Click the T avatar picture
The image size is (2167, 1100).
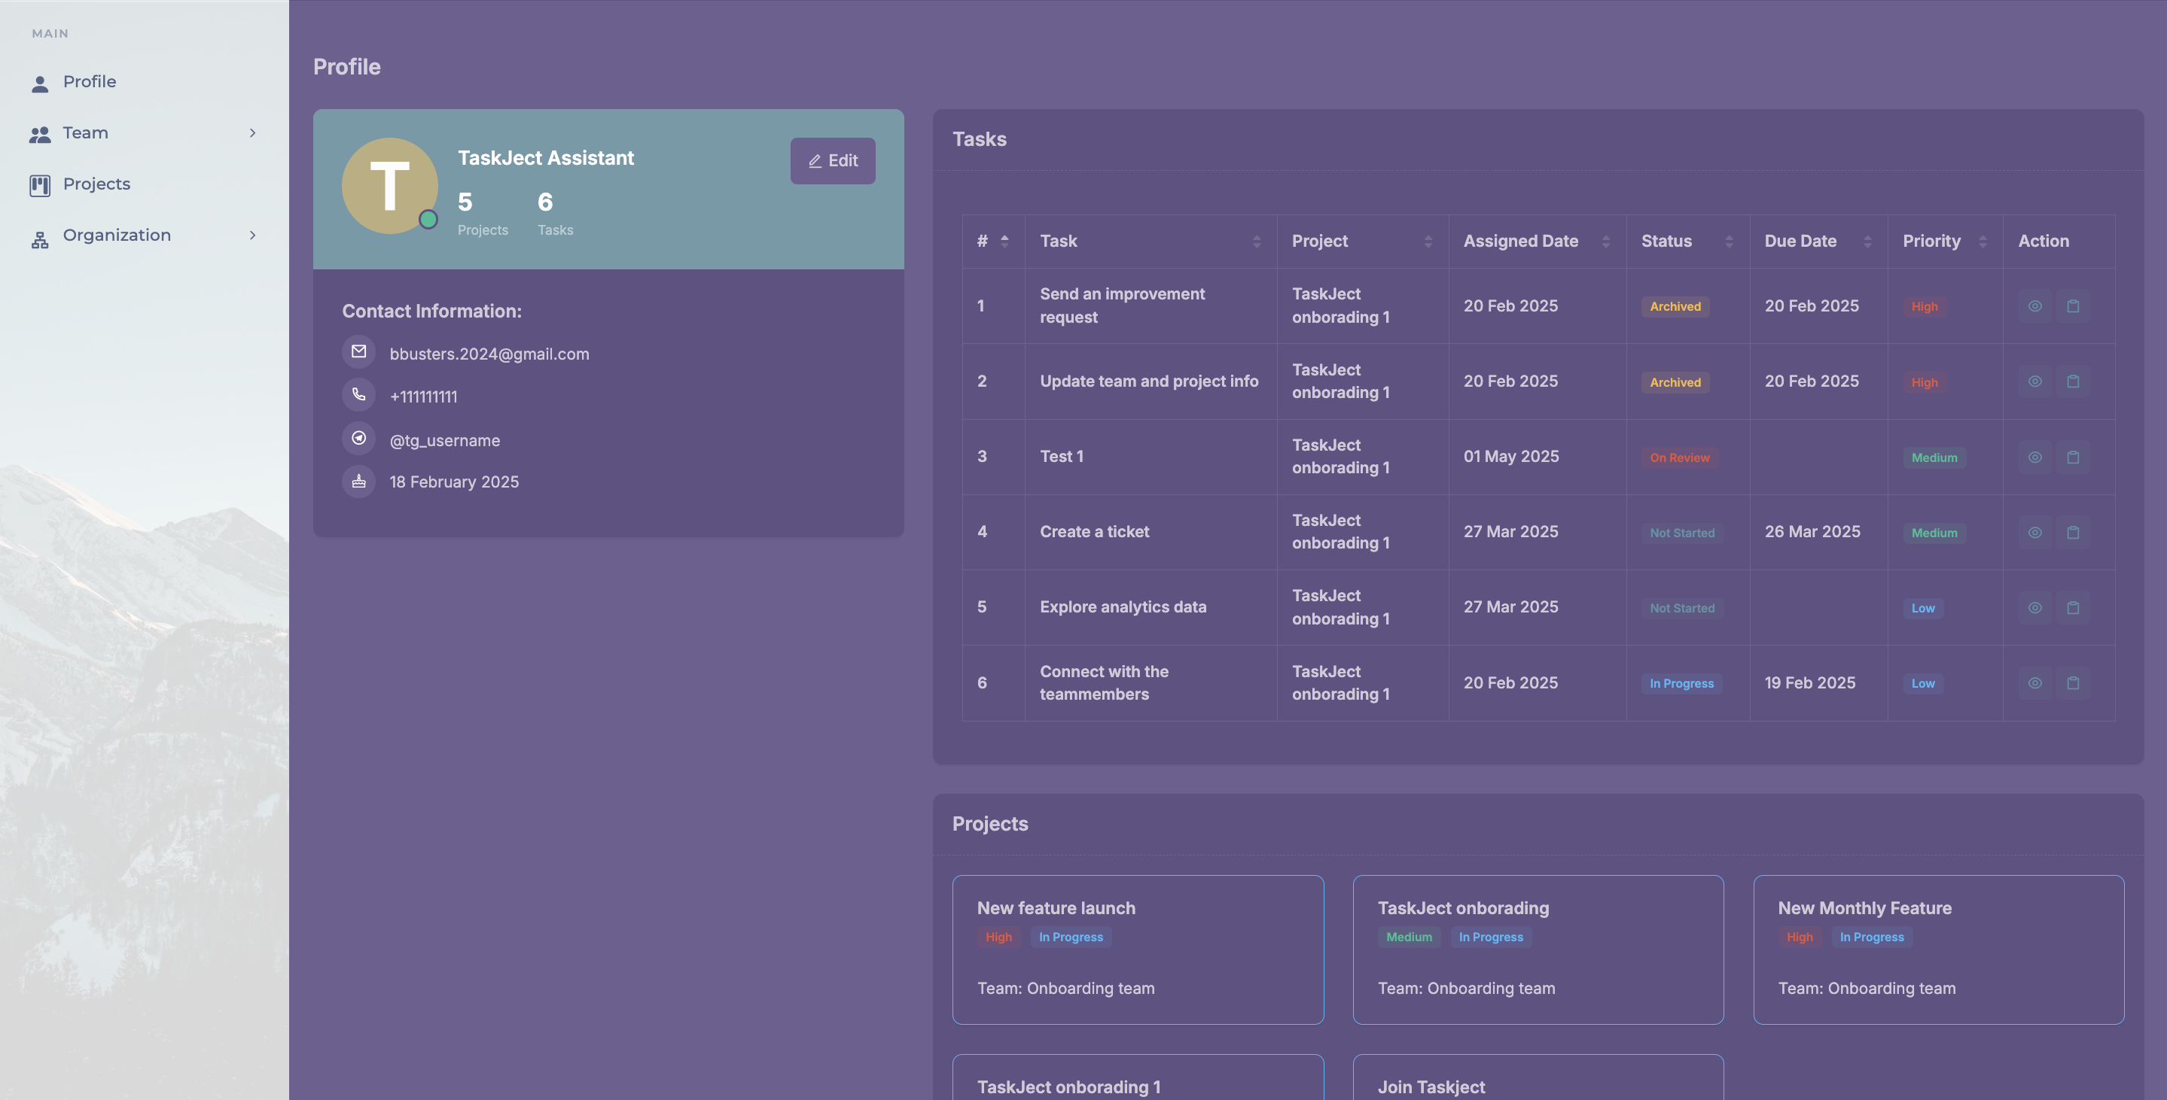click(x=389, y=186)
